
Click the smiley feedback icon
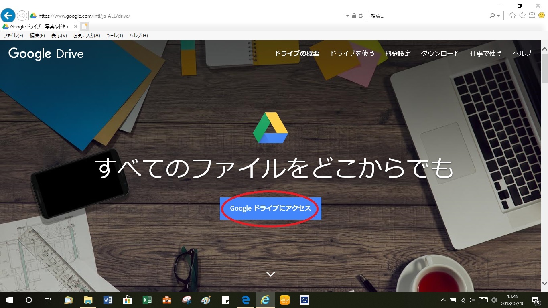pos(542,16)
